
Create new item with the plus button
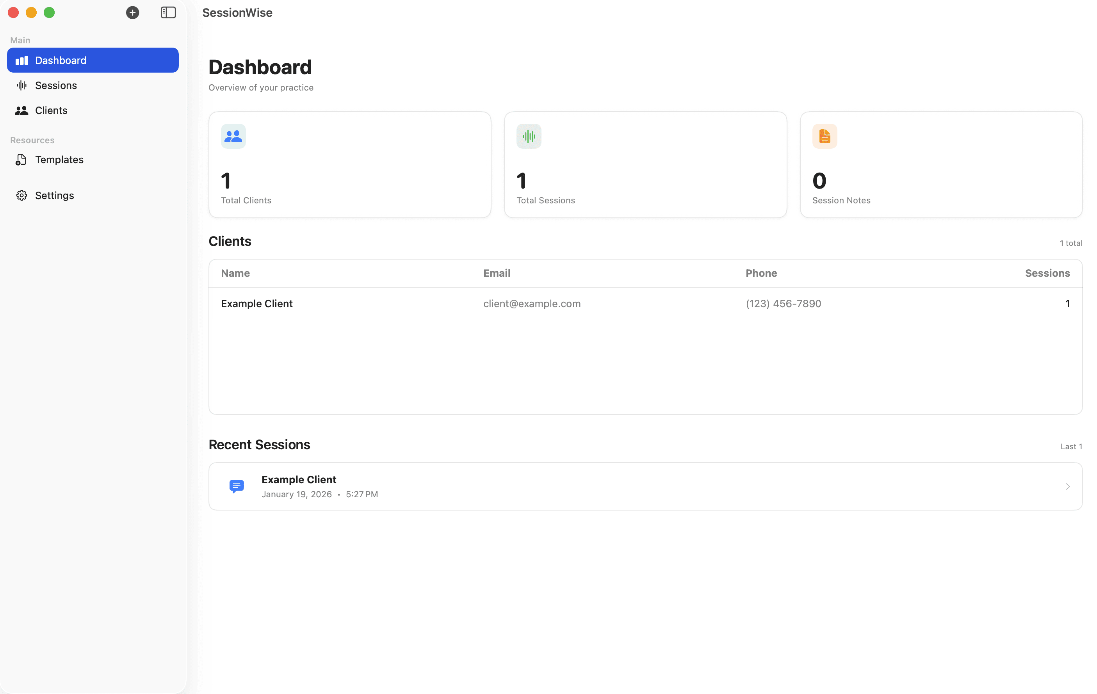tap(132, 13)
